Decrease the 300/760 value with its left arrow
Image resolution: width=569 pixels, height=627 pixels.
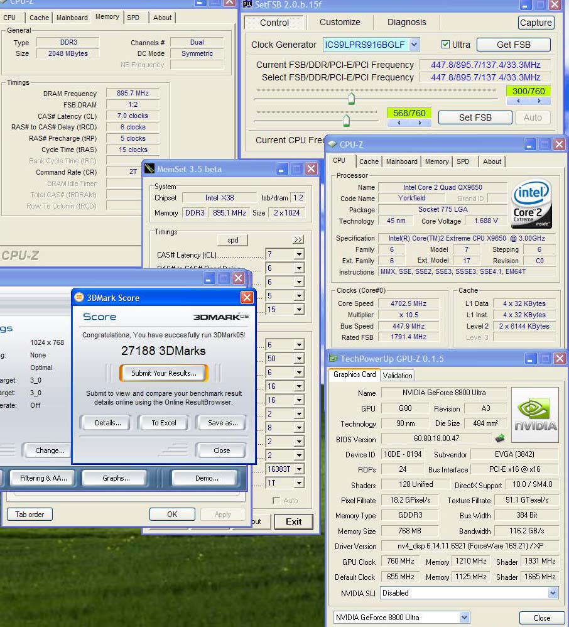pos(518,101)
